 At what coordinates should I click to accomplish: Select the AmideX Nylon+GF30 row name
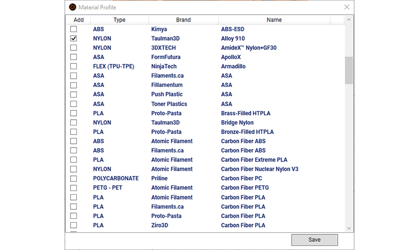(249, 48)
